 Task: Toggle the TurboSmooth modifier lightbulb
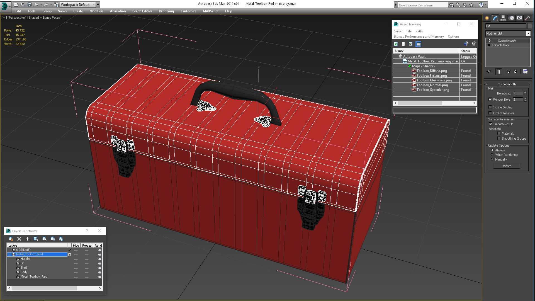[x=490, y=41]
